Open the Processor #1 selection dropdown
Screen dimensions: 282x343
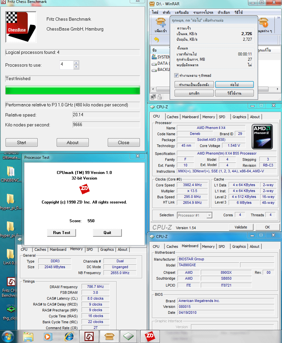pyautogui.click(x=209, y=215)
